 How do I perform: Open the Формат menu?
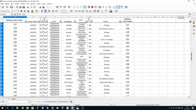click(23, 4)
